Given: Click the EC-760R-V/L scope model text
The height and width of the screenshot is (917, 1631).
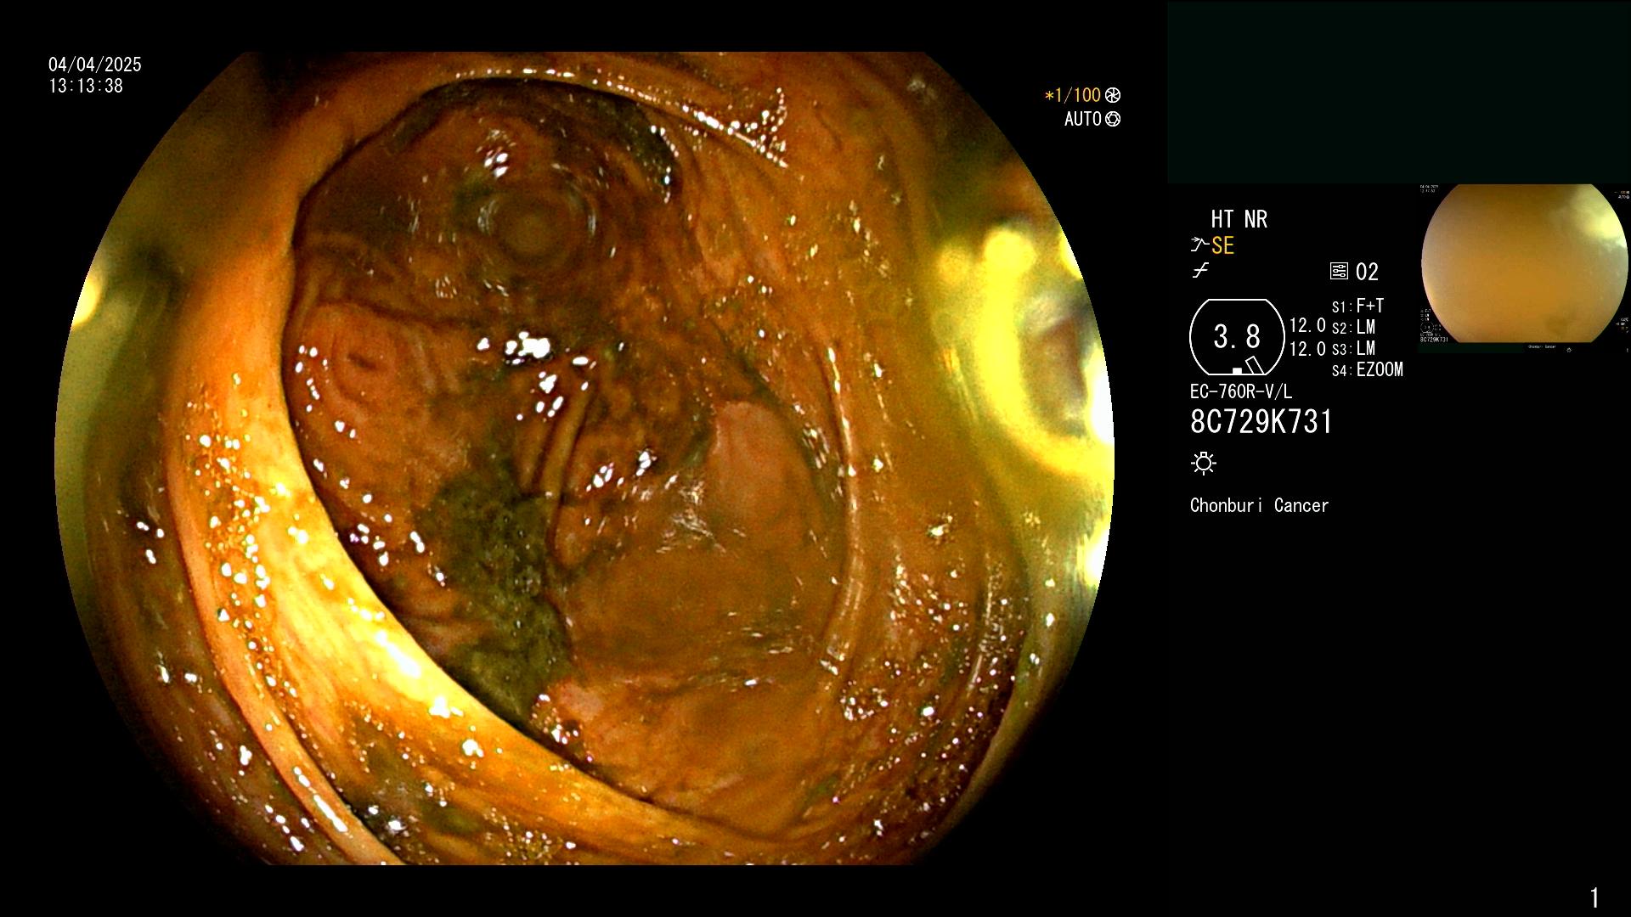Looking at the screenshot, I should [x=1241, y=392].
